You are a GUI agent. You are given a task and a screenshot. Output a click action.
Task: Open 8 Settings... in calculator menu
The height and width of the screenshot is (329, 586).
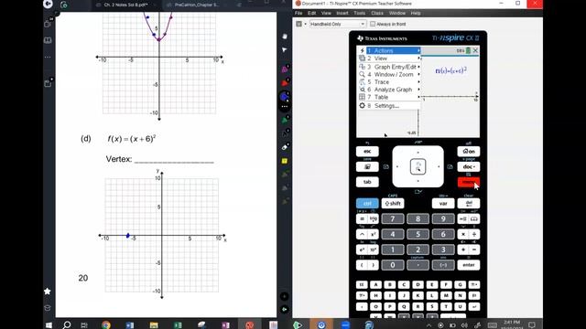point(389,106)
